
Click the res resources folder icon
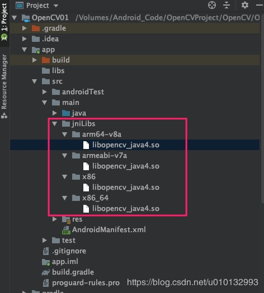pyautogui.click(x=66, y=219)
